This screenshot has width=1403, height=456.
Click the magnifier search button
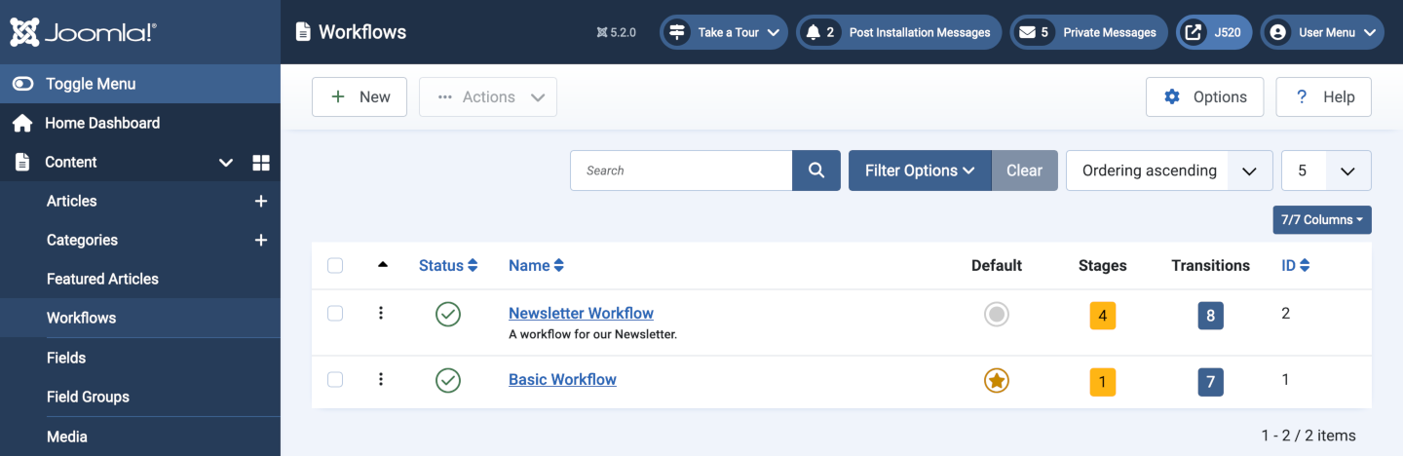816,171
